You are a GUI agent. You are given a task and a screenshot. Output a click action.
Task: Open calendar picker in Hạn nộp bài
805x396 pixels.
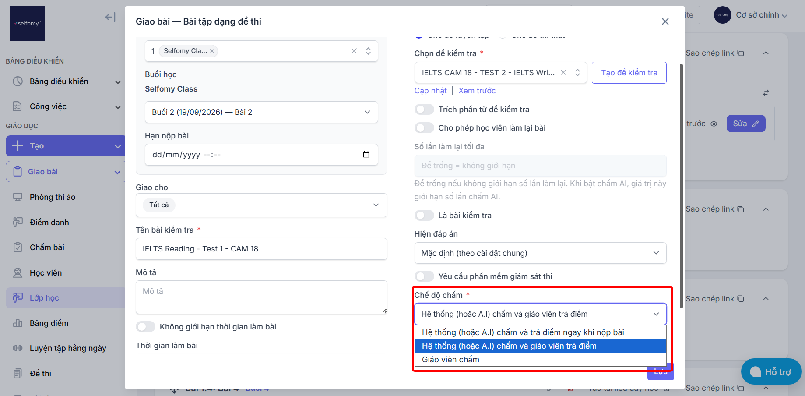(x=366, y=155)
